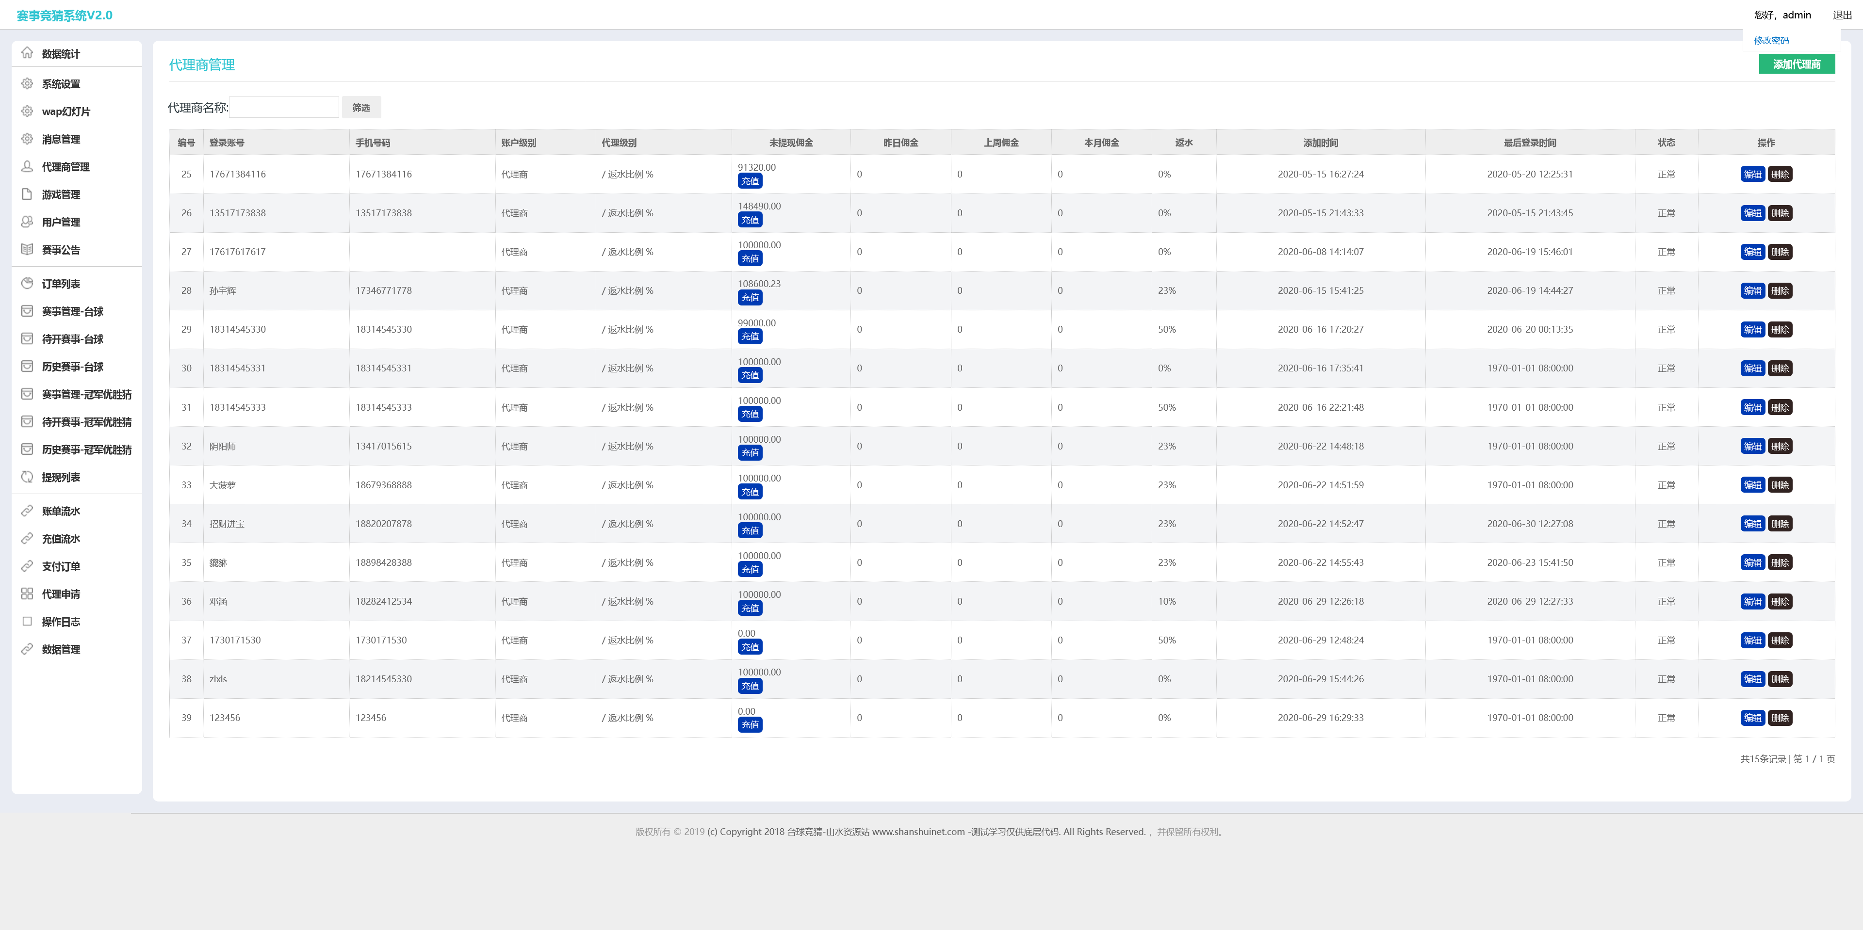Click the document icon next to 游戏管理
The height and width of the screenshot is (930, 1863).
(x=27, y=193)
